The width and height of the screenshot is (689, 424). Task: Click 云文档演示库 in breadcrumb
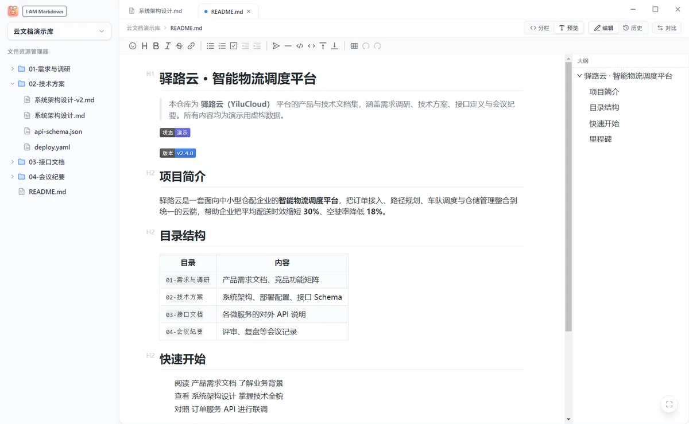(x=144, y=28)
